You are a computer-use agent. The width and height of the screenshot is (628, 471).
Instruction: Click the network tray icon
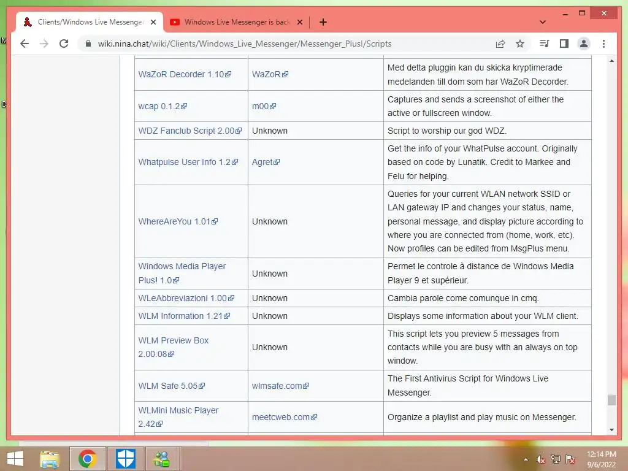pos(556,459)
